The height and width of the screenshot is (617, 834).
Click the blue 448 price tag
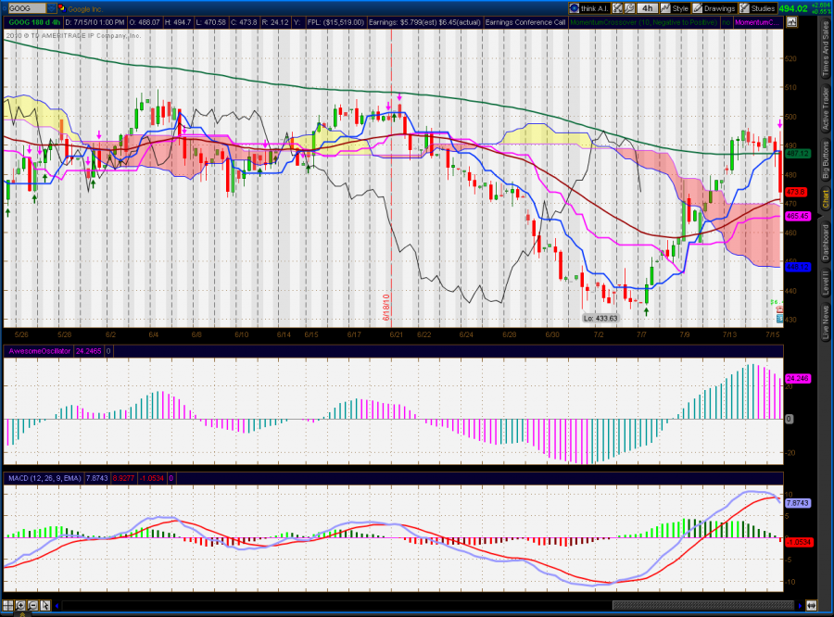pyautogui.click(x=797, y=267)
